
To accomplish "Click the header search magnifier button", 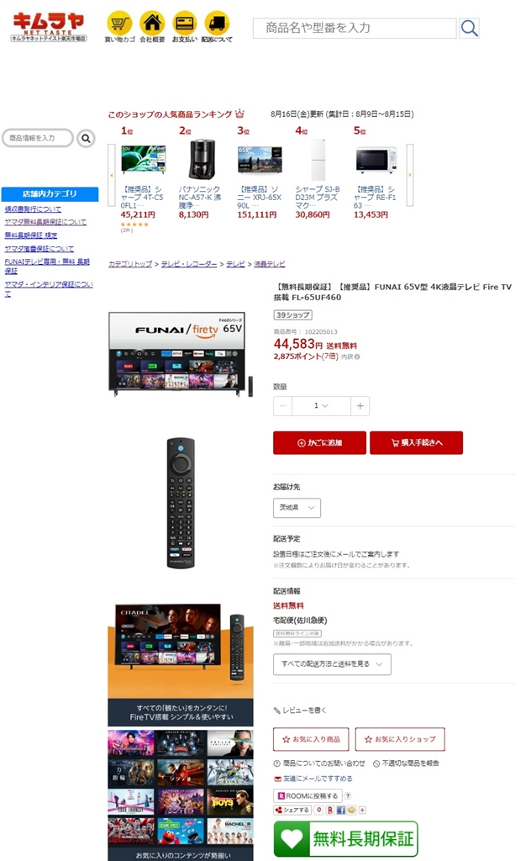I will coord(469,28).
